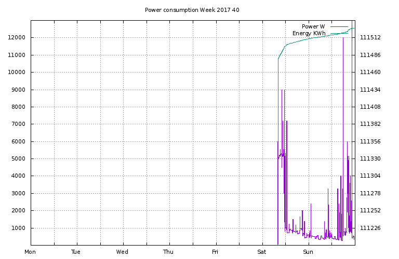Click the 'Tue' x-axis label

coord(76,252)
